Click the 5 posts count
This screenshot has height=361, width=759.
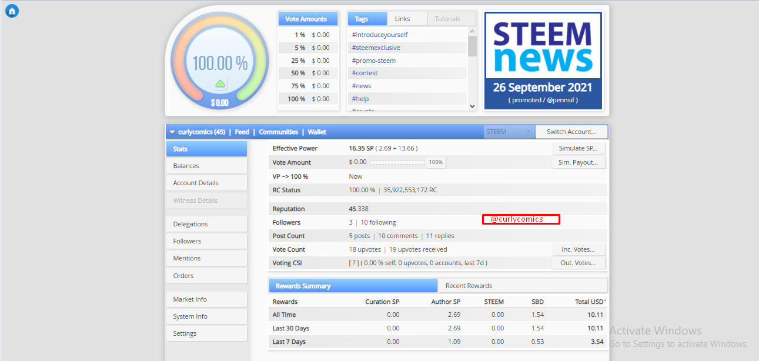pyautogui.click(x=359, y=236)
